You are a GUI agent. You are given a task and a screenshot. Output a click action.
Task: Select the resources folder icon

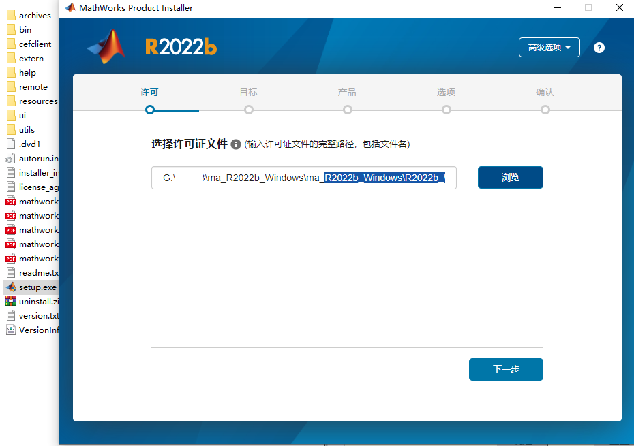click(x=11, y=101)
